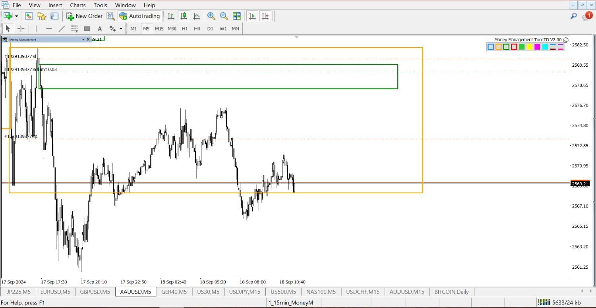The width and height of the screenshot is (596, 308).
Task: Switch to the EURUSD,M5 chart tab
Action: [55, 292]
